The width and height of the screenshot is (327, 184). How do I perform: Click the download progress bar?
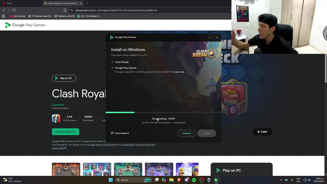pyautogui.click(x=163, y=112)
